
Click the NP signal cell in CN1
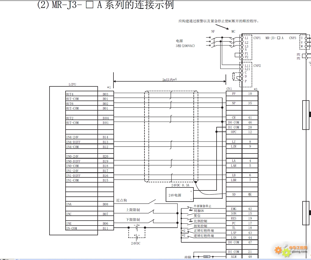(234, 103)
